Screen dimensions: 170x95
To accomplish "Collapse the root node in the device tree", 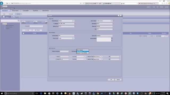I will click(2, 24).
